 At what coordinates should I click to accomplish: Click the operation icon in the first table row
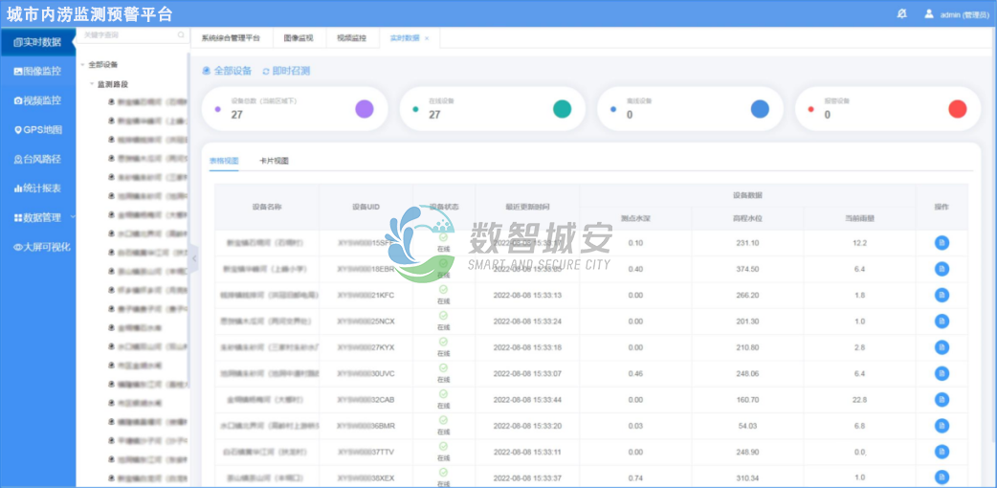[942, 243]
